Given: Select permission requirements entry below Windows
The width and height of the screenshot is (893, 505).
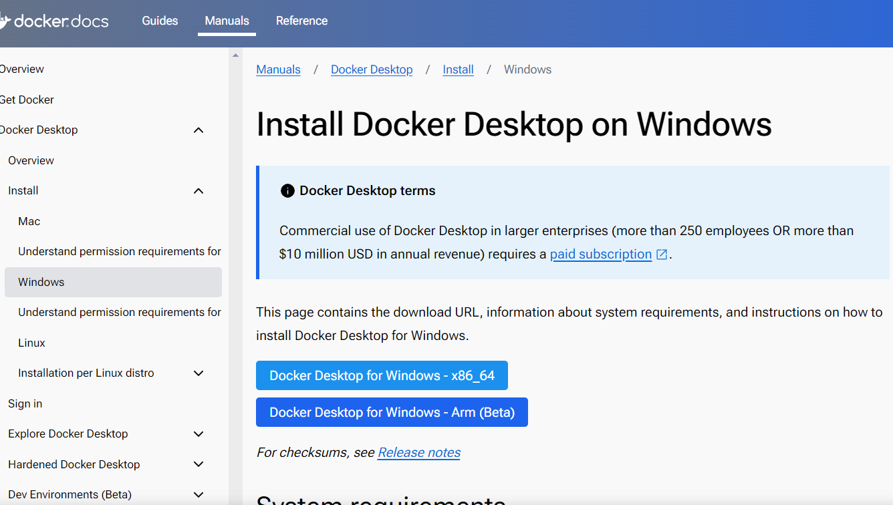Looking at the screenshot, I should (120, 313).
